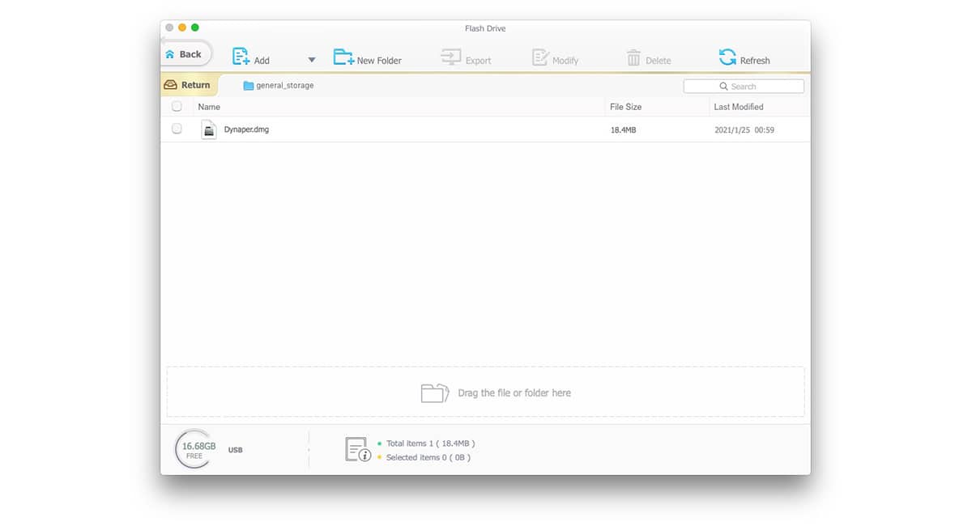Click the 16.68GB free storage gauge

tap(194, 449)
